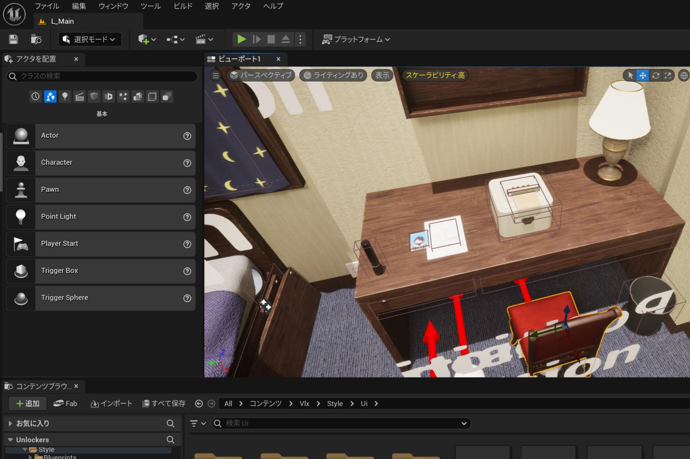Select the Cinematic category icon

tap(80, 96)
